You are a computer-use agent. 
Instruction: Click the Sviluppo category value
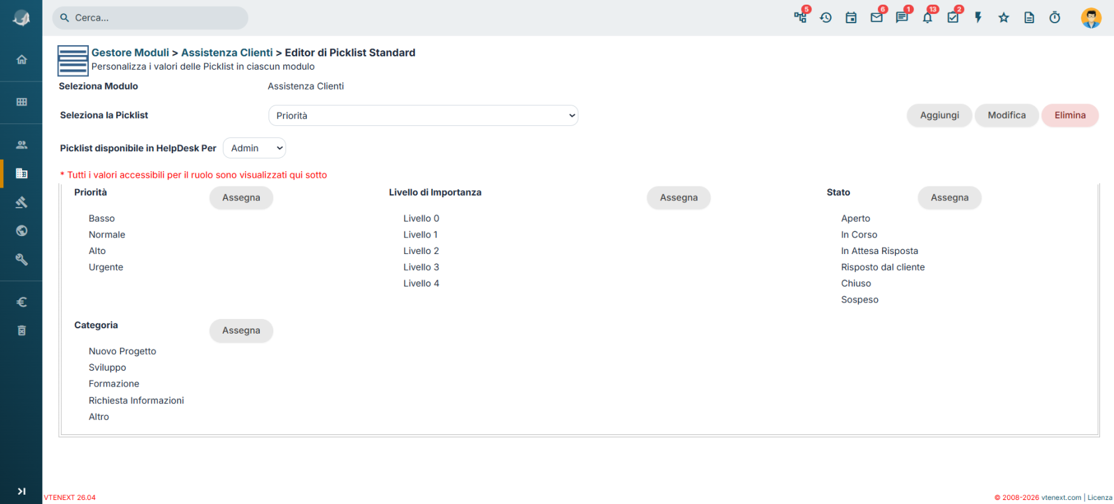[107, 367]
